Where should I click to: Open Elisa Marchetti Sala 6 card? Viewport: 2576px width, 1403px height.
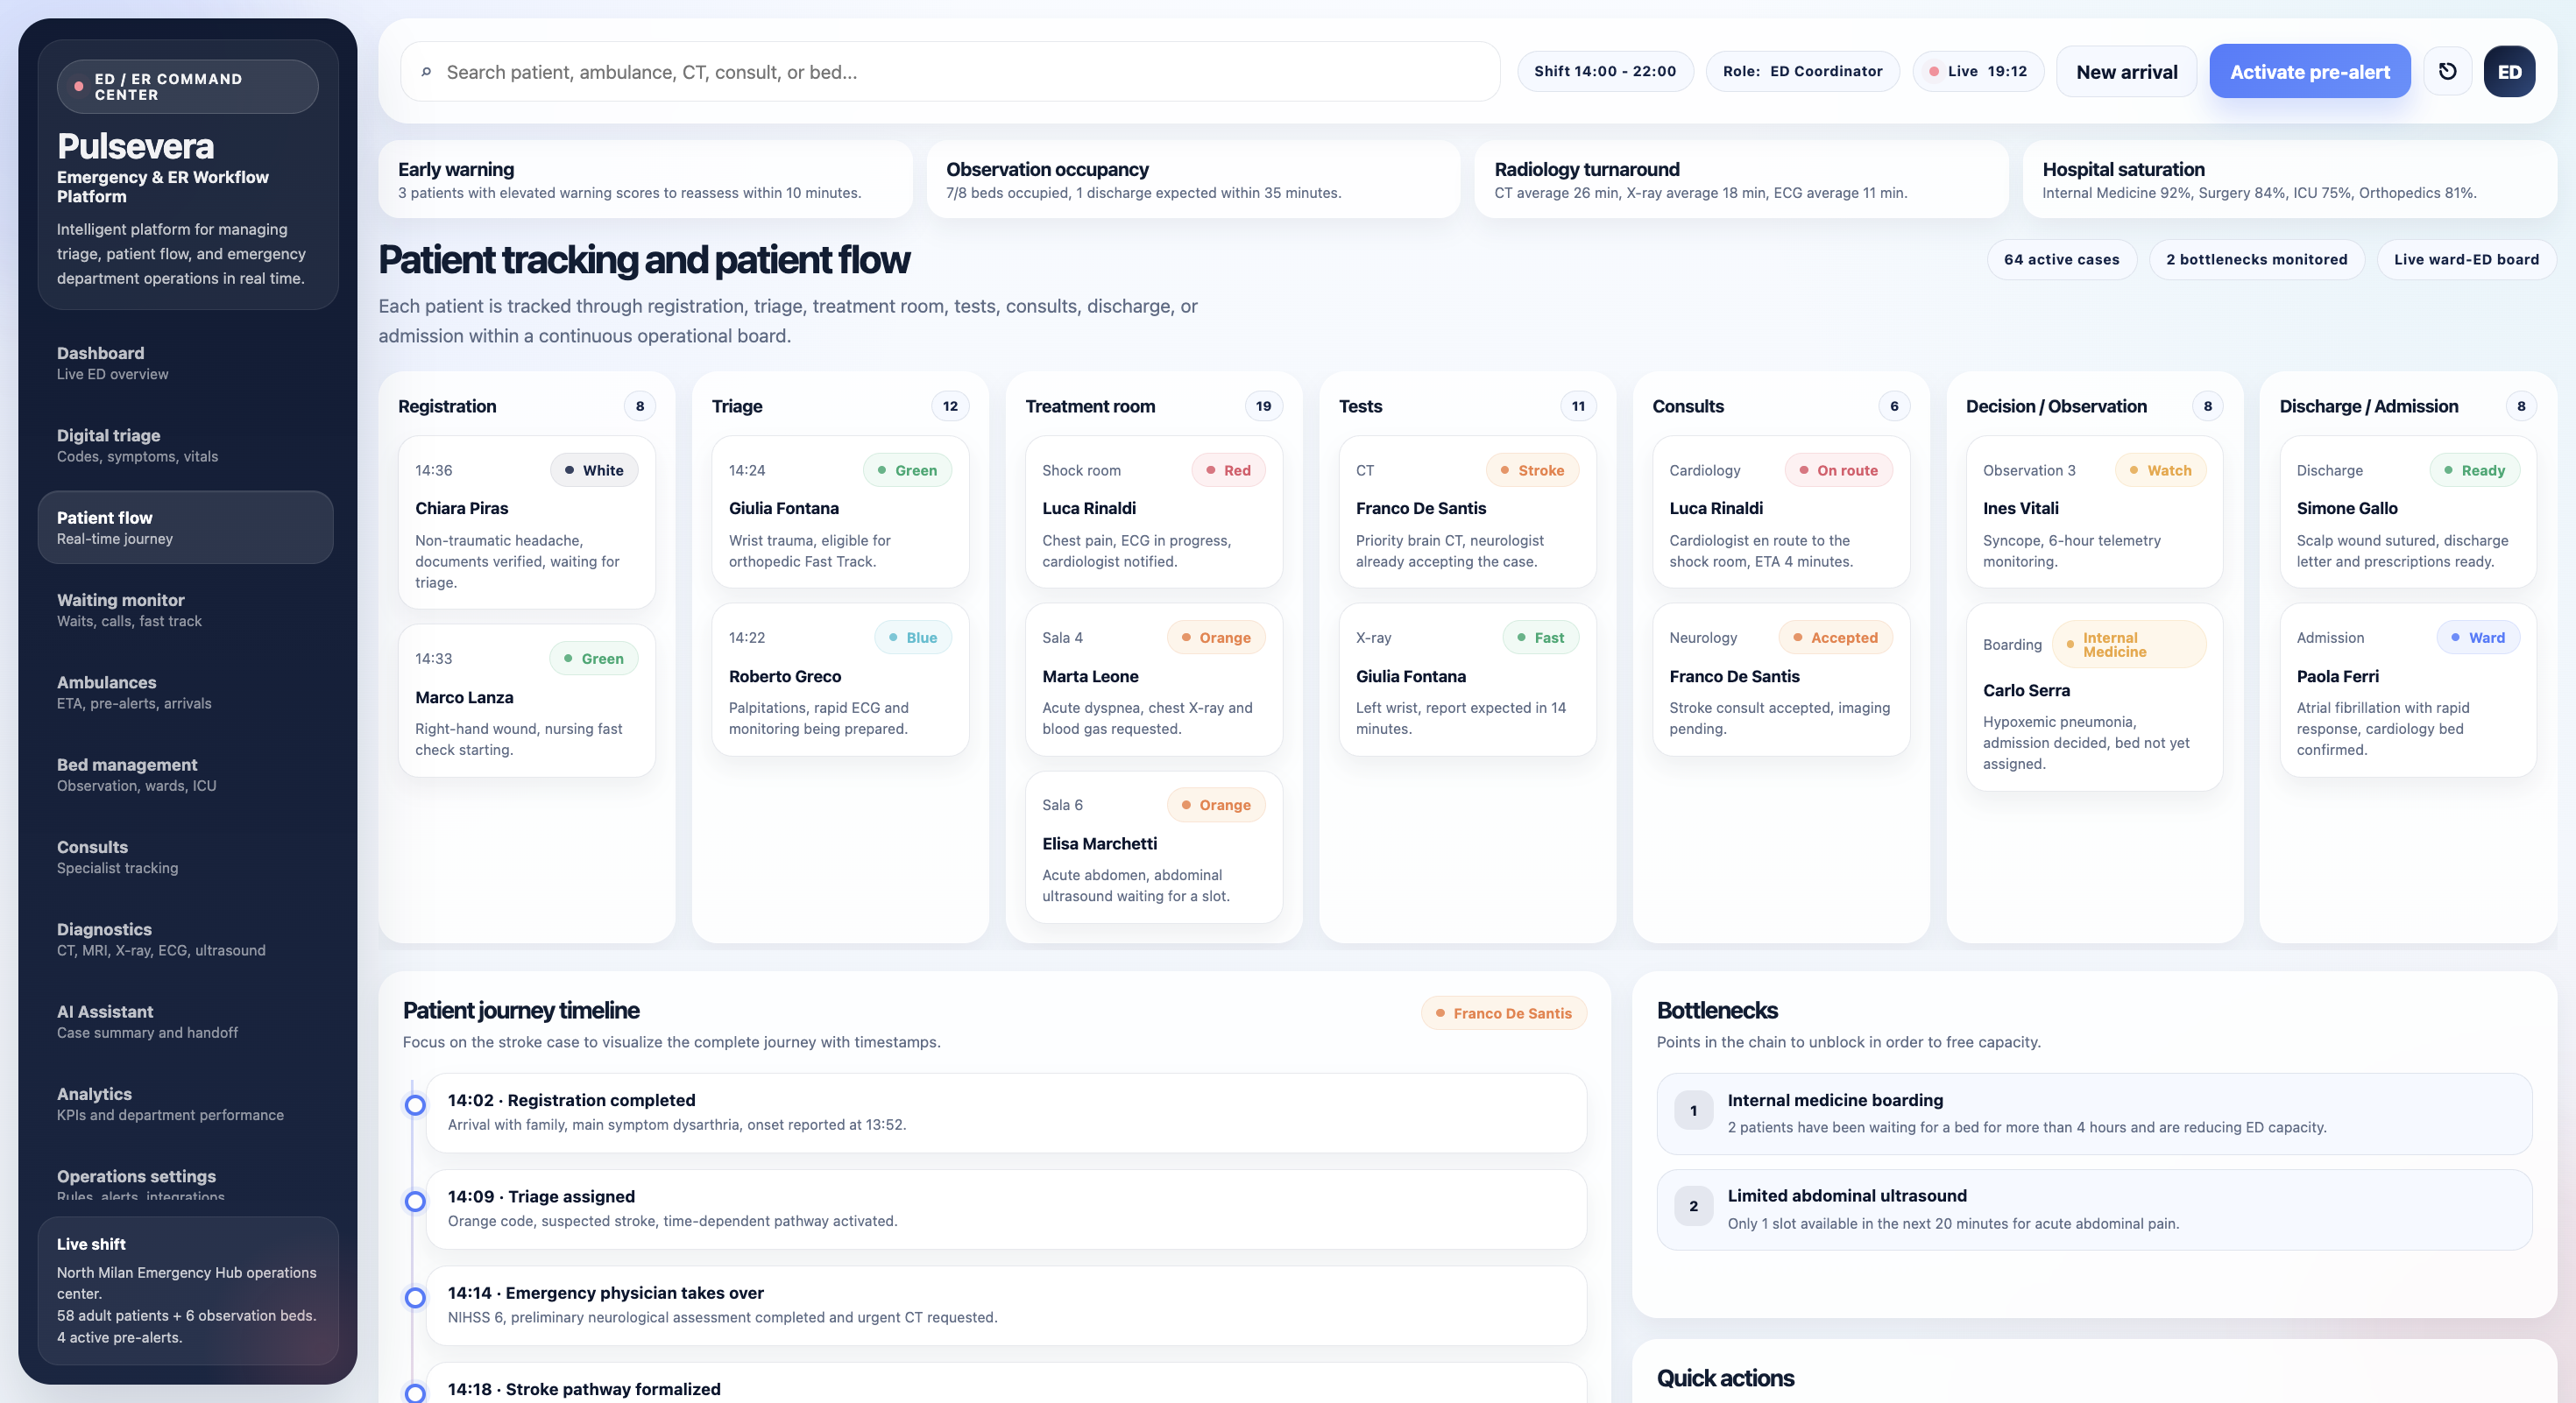click(1154, 846)
